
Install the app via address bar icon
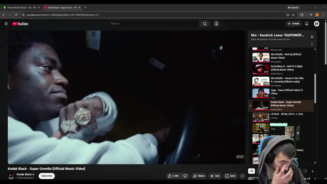(288, 15)
